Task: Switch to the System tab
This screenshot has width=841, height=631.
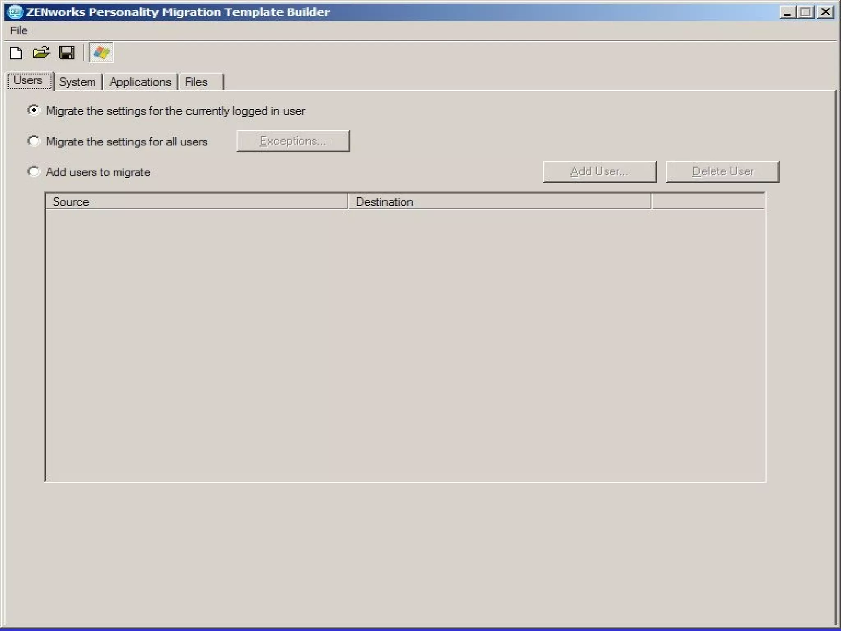Action: click(77, 82)
